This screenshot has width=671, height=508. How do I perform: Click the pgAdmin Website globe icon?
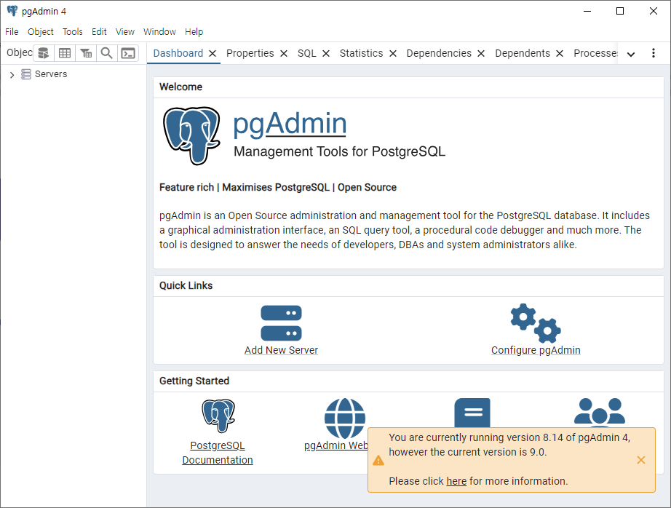[x=345, y=418]
